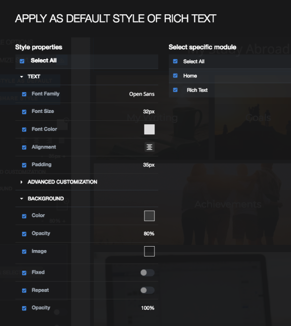This screenshot has height=326, width=291.
Task: Uncheck the Home module checkbox
Action: click(x=176, y=75)
